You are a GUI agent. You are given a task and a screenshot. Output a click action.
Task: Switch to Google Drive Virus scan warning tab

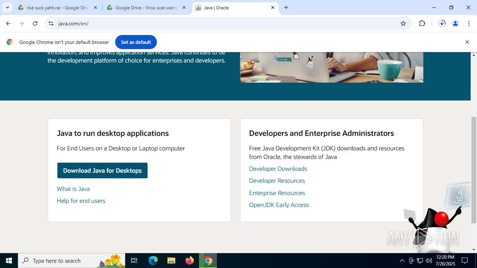point(146,7)
